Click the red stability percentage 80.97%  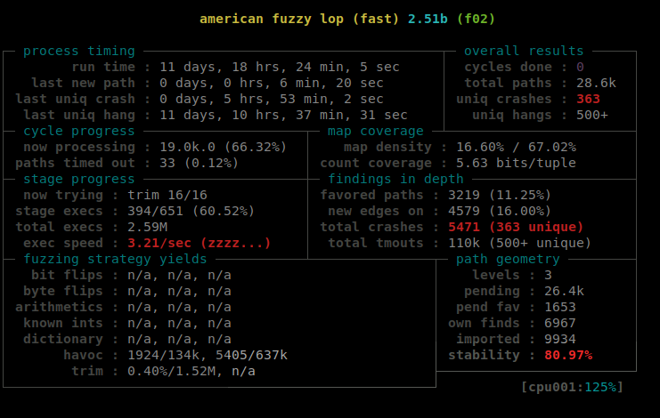click(568, 355)
